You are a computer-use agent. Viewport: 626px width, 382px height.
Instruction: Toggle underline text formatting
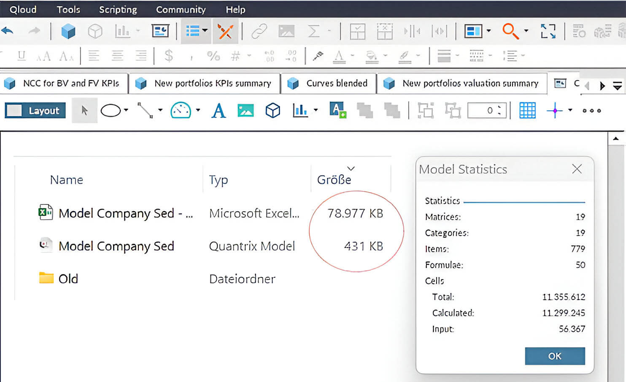tap(22, 56)
